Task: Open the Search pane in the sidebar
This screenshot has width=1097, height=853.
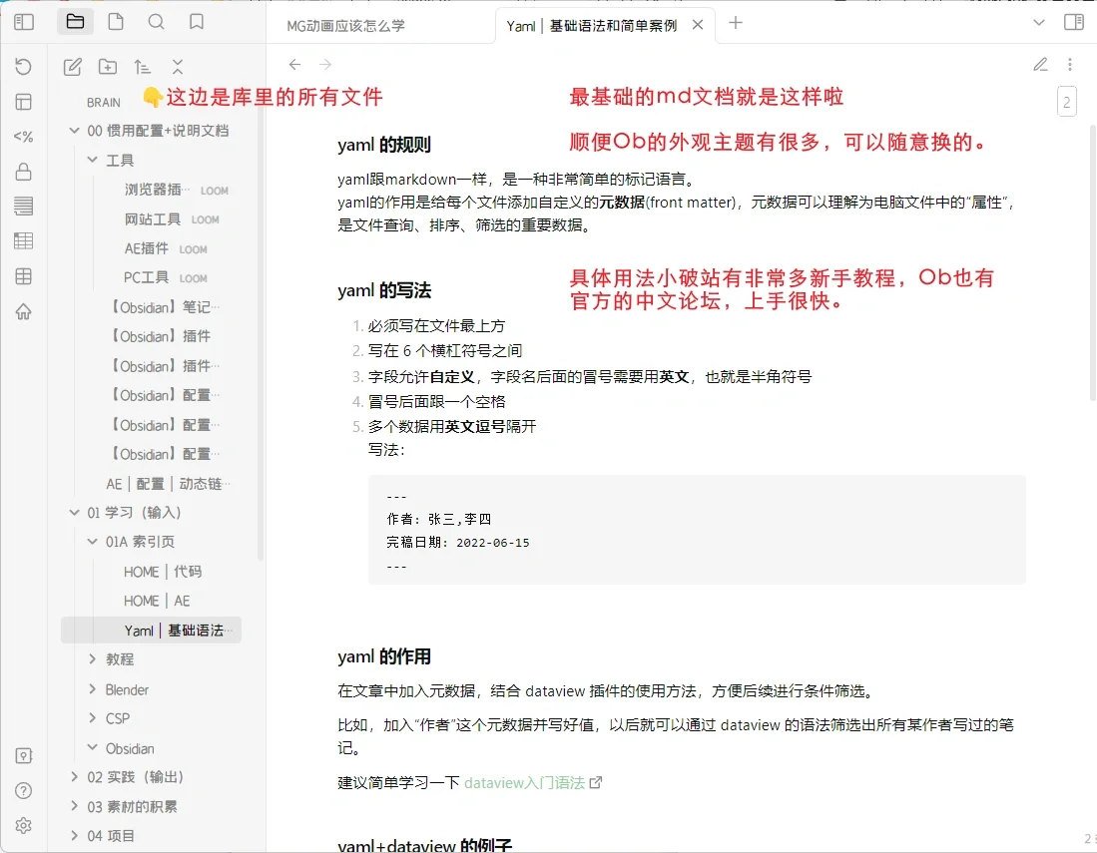Action: pyautogui.click(x=156, y=21)
